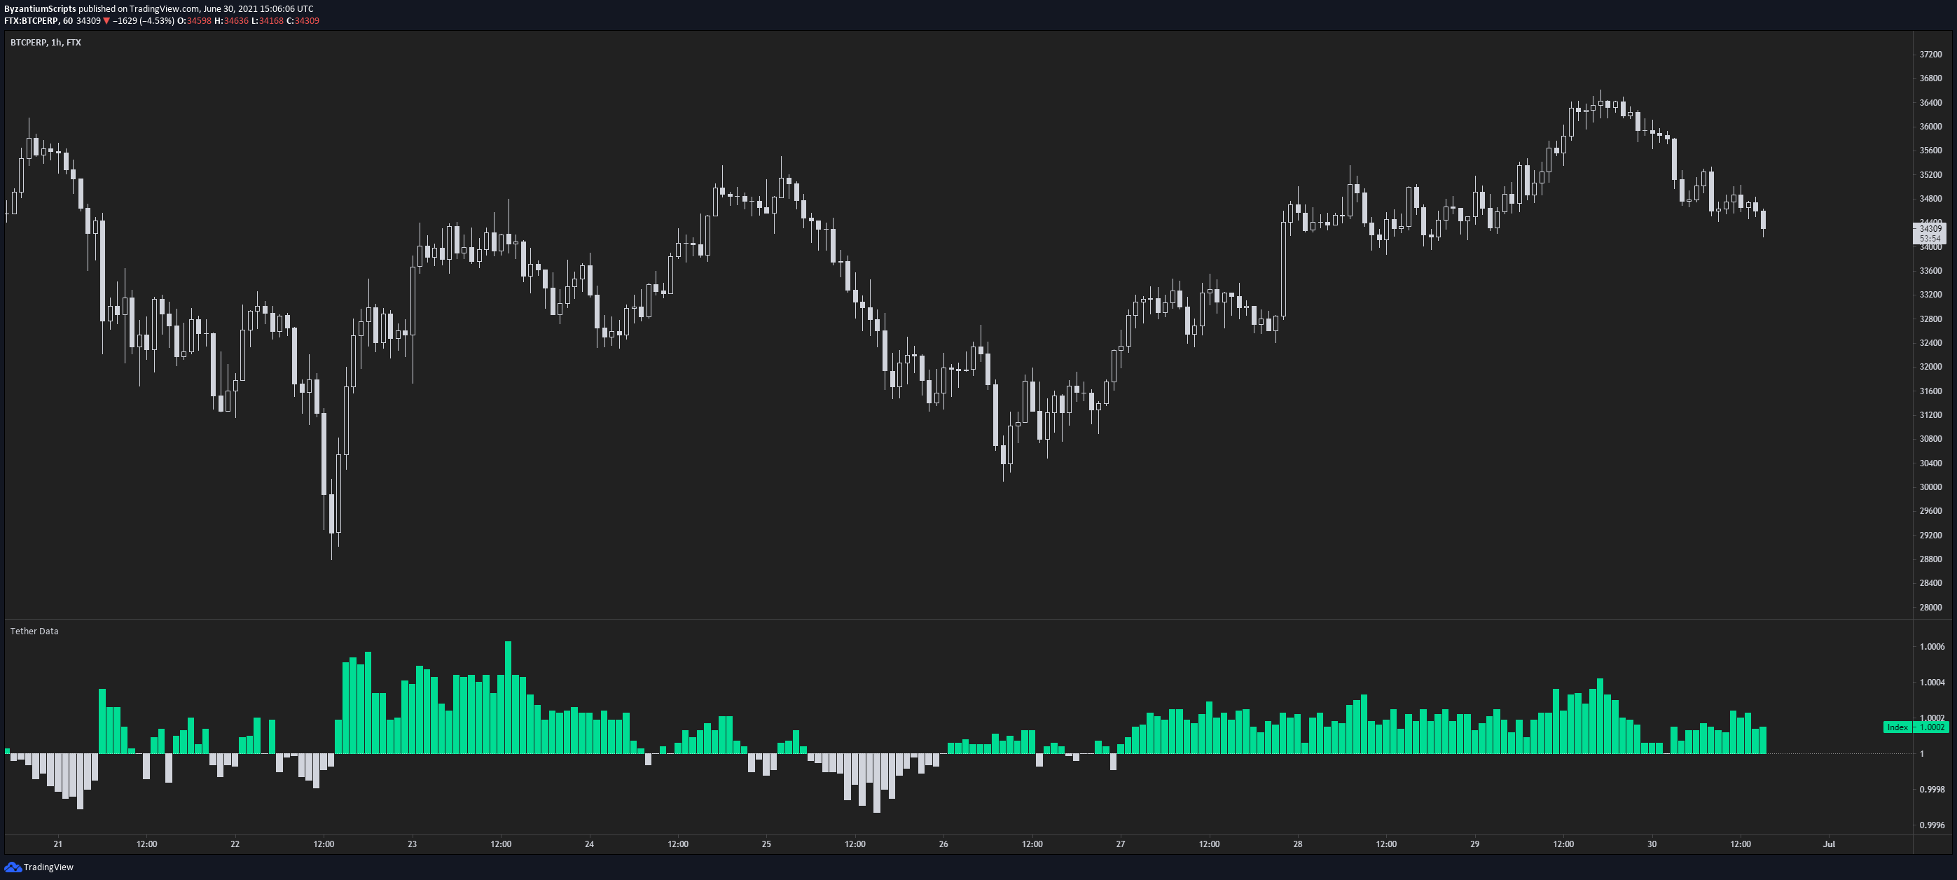
Task: Click the 33600 price axis label
Action: (1930, 271)
